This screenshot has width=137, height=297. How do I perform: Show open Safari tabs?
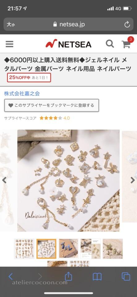(x=126, y=277)
